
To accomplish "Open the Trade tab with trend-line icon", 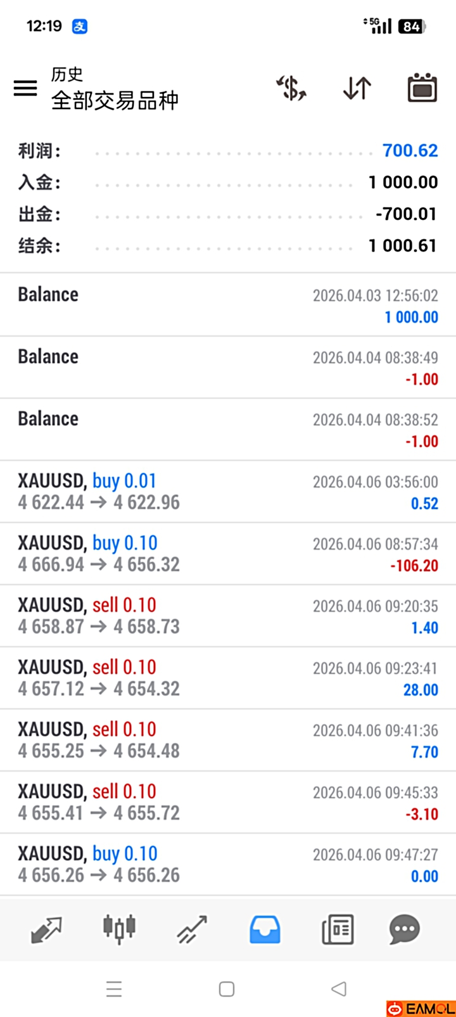I will 192,930.
